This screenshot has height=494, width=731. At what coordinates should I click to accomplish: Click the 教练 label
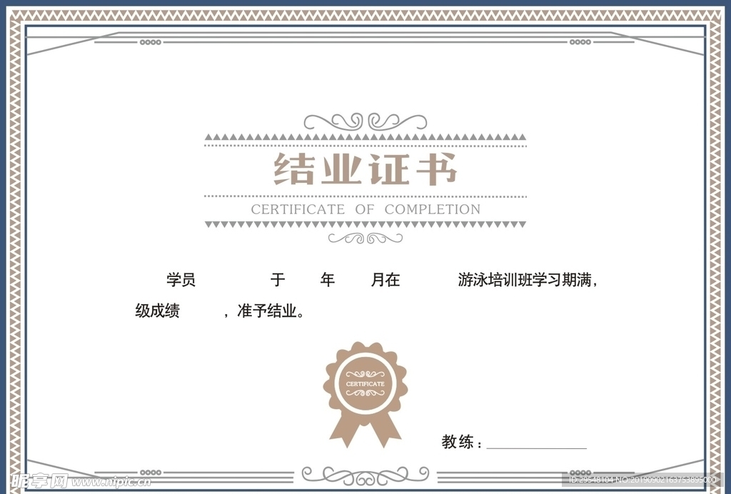458,442
